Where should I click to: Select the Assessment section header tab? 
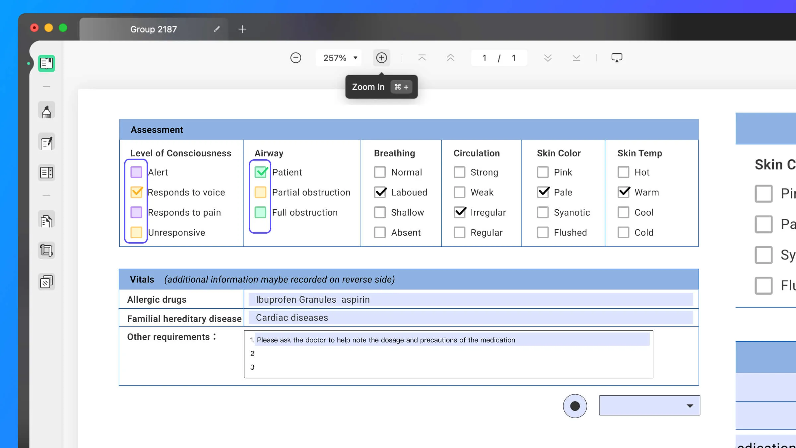[157, 130]
